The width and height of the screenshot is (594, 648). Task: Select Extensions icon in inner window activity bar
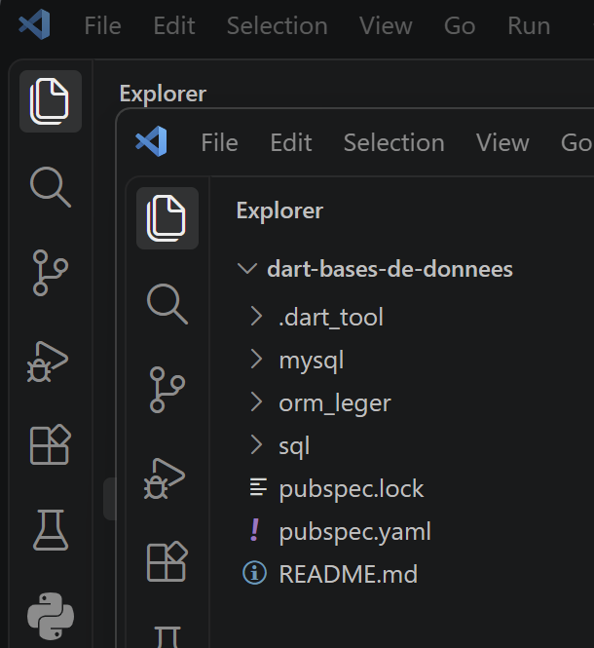(x=167, y=561)
